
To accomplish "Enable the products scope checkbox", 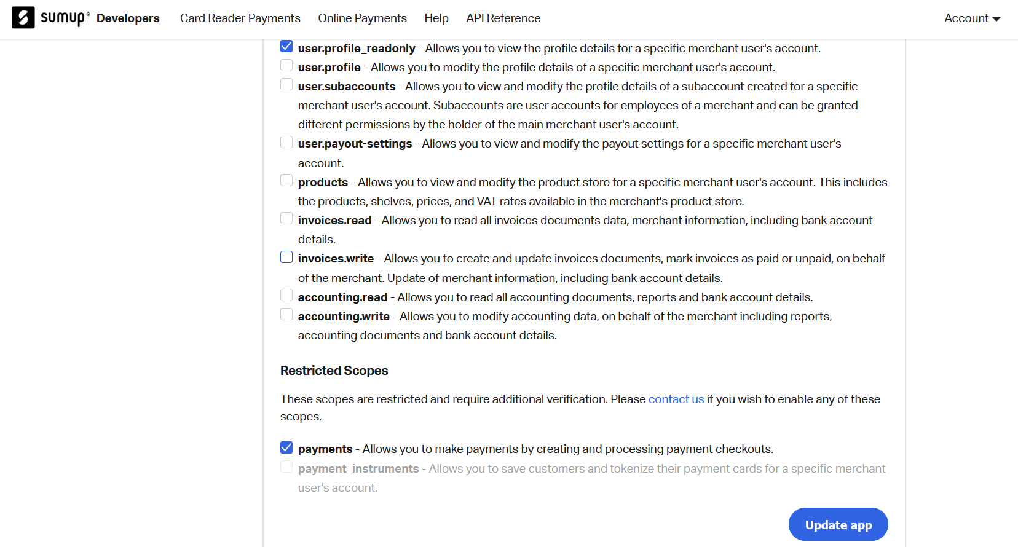I will coord(286,180).
